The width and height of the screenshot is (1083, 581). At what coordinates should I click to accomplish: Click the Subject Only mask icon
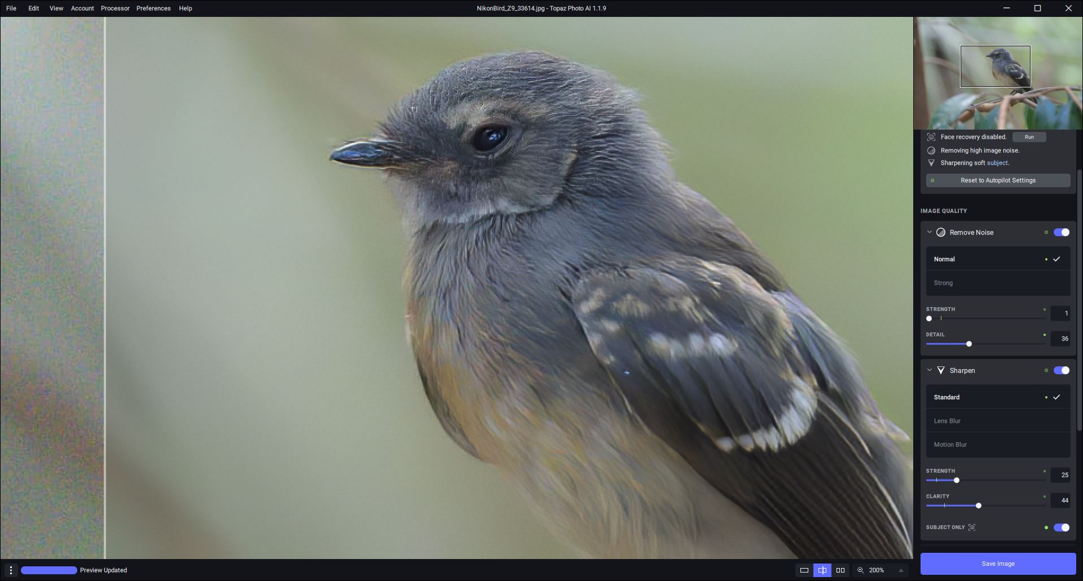(972, 527)
